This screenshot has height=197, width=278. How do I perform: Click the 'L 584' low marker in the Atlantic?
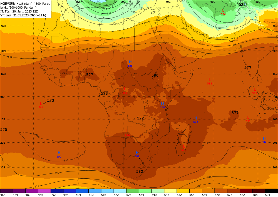point(41,105)
